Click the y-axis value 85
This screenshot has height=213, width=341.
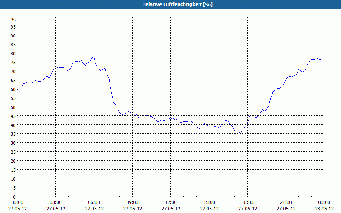coord(13,45)
